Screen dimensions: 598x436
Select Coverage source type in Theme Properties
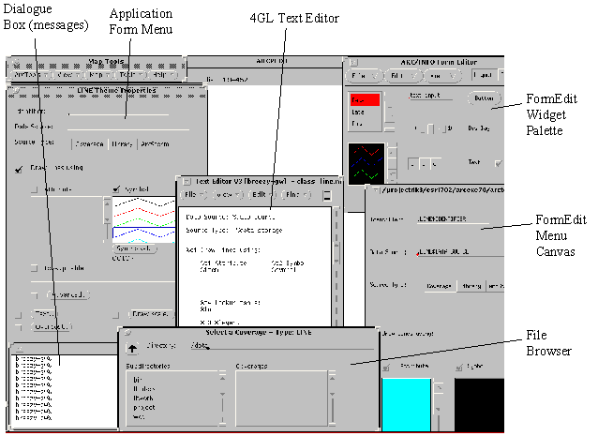coord(90,143)
